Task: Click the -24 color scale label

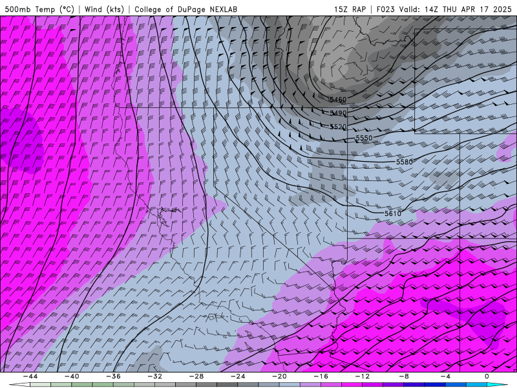Action: pyautogui.click(x=238, y=376)
